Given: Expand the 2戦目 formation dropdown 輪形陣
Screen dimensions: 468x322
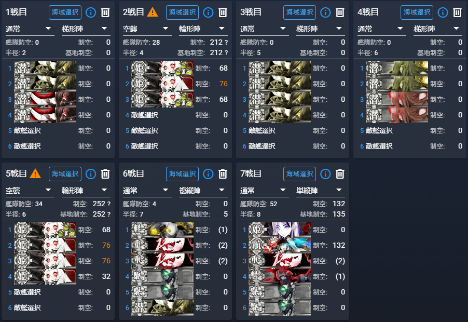Looking at the screenshot, I should click(203, 29).
